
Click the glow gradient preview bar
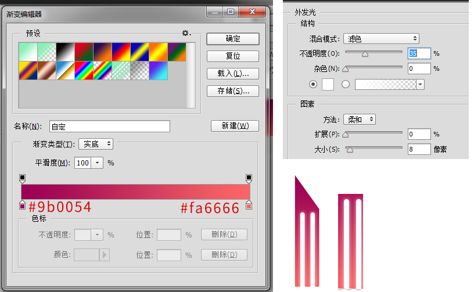click(x=386, y=85)
